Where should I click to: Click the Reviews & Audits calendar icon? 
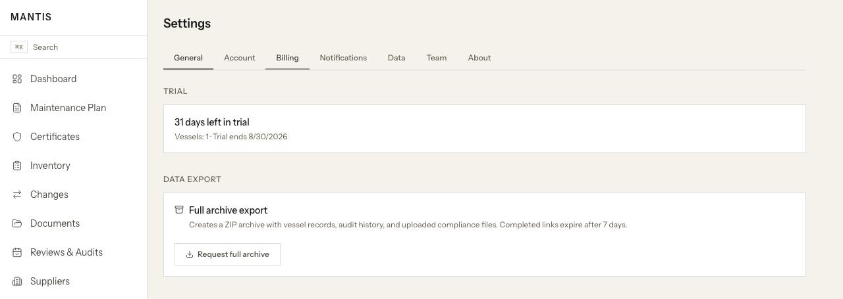[17, 252]
